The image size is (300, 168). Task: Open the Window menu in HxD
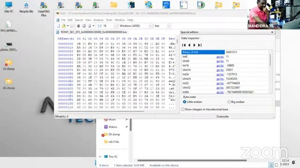[120, 20]
